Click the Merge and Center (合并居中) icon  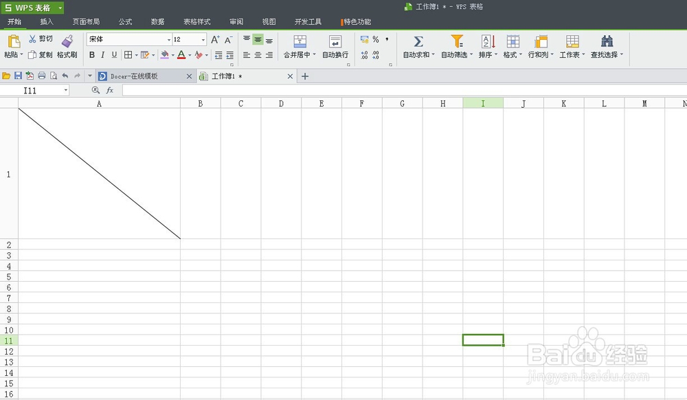tap(300, 41)
